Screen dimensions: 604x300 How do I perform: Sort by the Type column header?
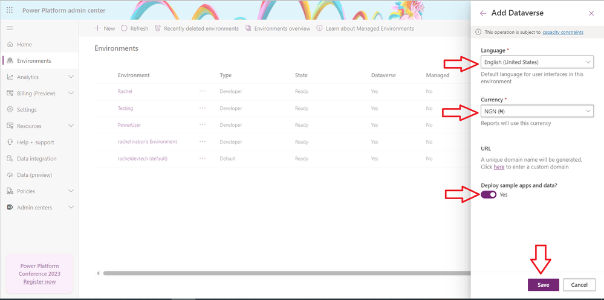tap(226, 75)
